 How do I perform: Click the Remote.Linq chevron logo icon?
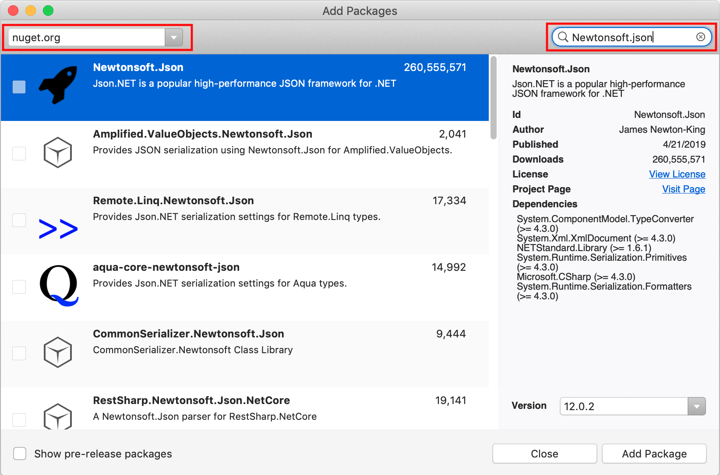coord(58,227)
